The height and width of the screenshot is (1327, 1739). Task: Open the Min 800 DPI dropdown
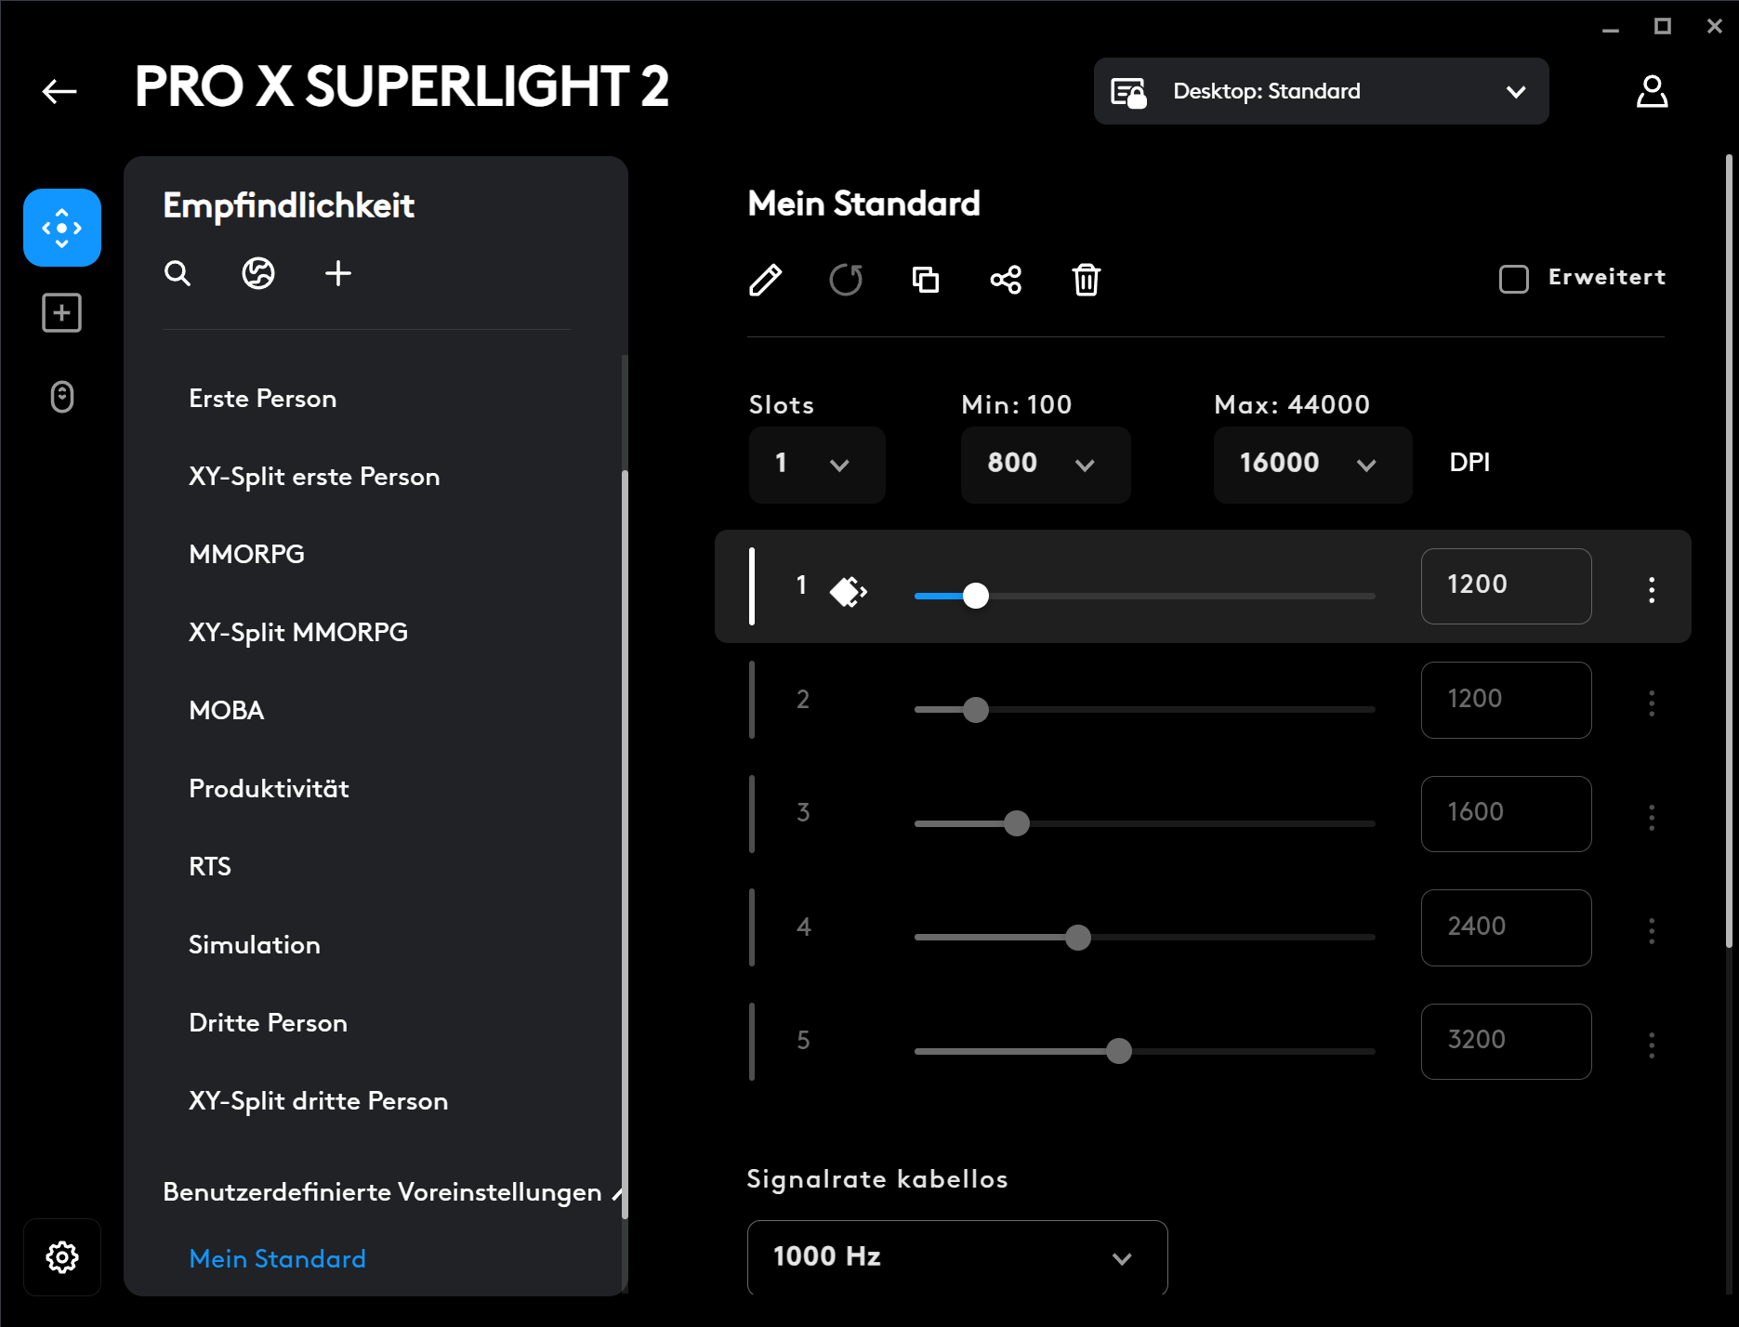[x=1046, y=465]
